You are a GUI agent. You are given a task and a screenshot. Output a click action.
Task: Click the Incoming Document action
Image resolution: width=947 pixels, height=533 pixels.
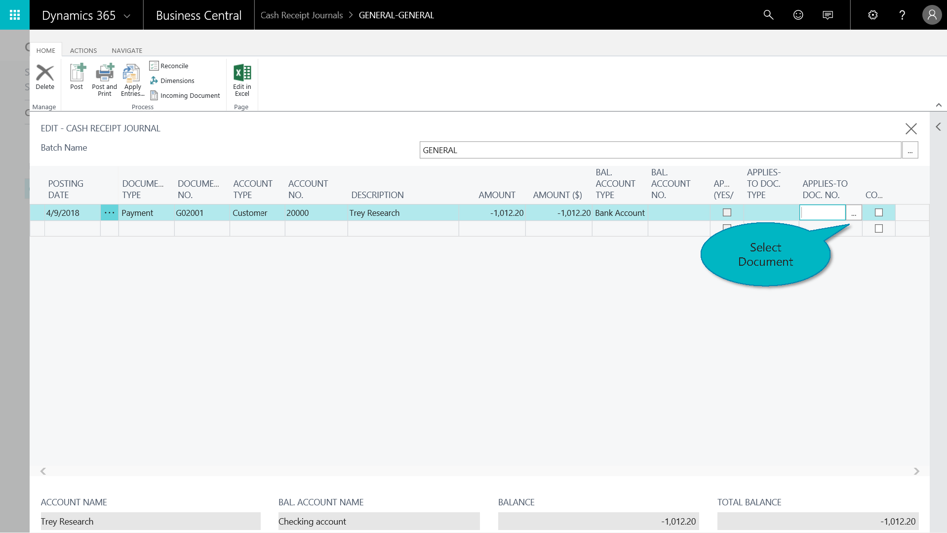click(x=185, y=95)
